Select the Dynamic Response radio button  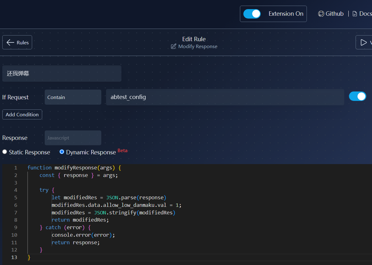(62, 152)
